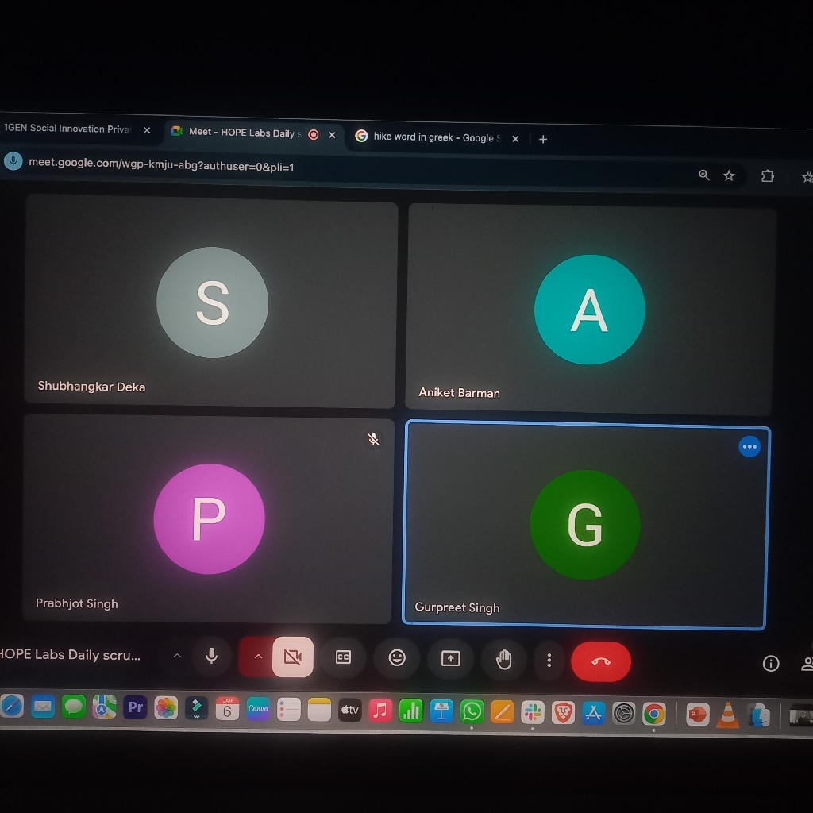Open more options three-dot menu in toolbar
This screenshot has width=813, height=813.
point(549,660)
